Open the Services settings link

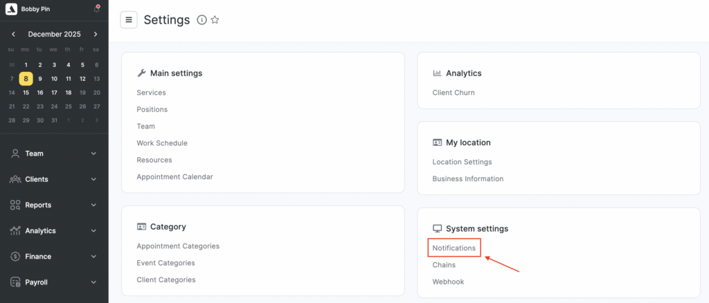point(151,93)
